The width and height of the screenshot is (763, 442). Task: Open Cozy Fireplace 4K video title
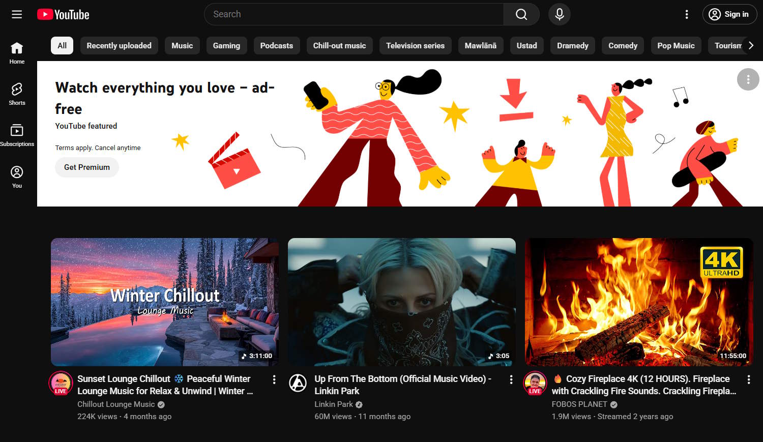[644, 385]
